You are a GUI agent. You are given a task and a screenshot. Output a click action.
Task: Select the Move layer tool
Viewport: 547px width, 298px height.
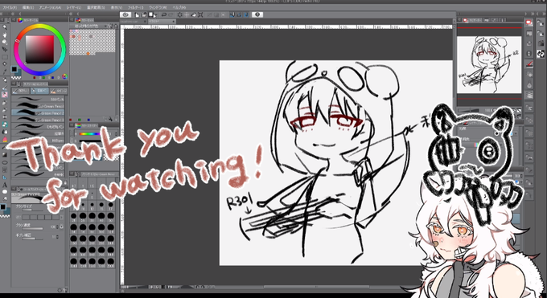[x=5, y=50]
